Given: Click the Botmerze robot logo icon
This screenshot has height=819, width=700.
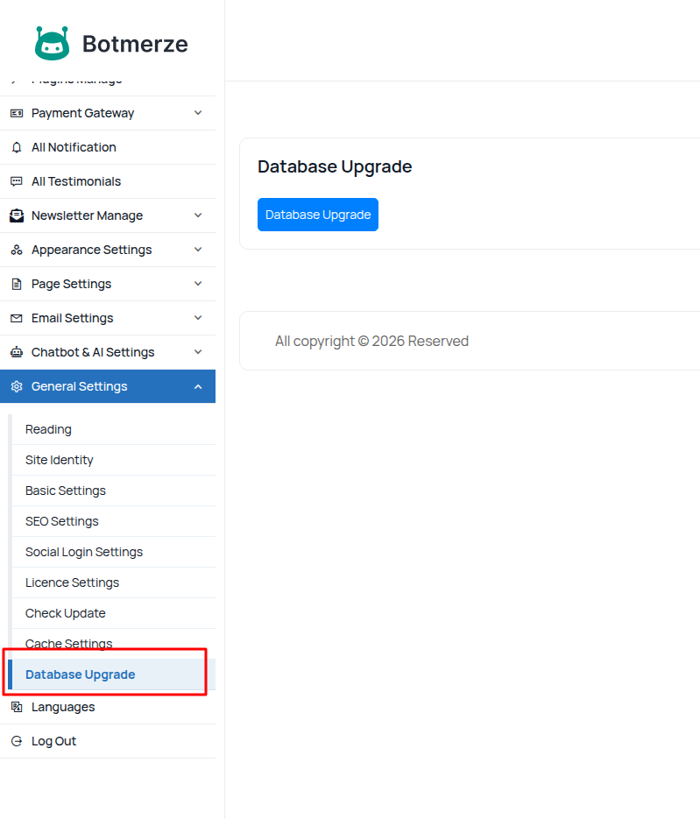Looking at the screenshot, I should click(x=53, y=43).
